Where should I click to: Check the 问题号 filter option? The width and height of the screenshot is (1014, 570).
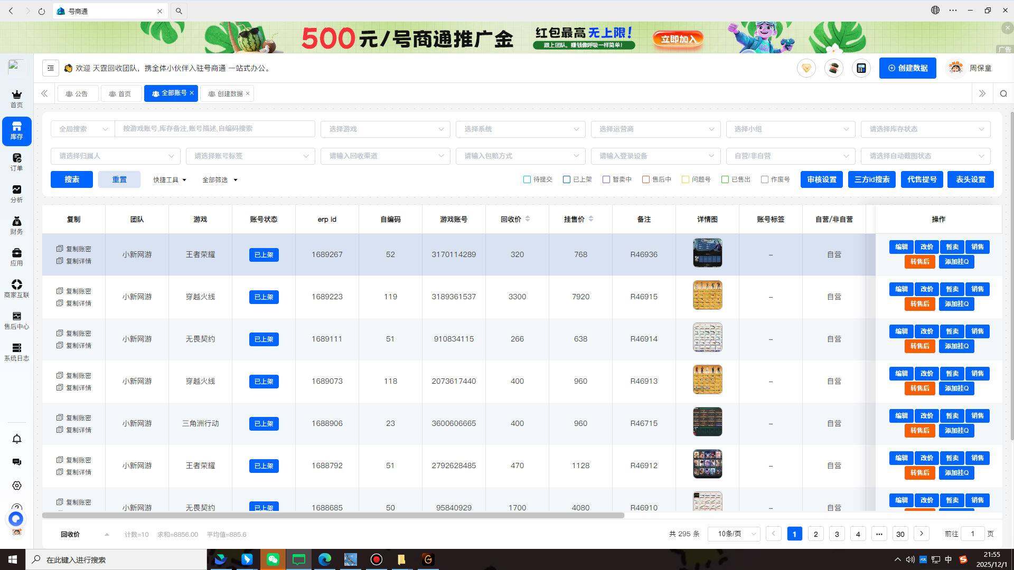coord(685,179)
